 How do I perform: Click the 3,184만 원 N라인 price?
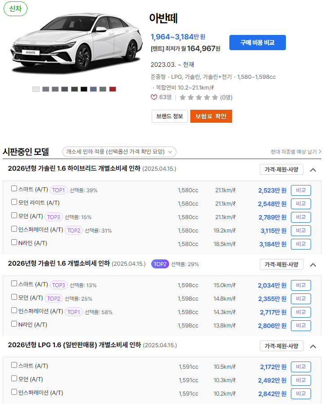(273, 244)
